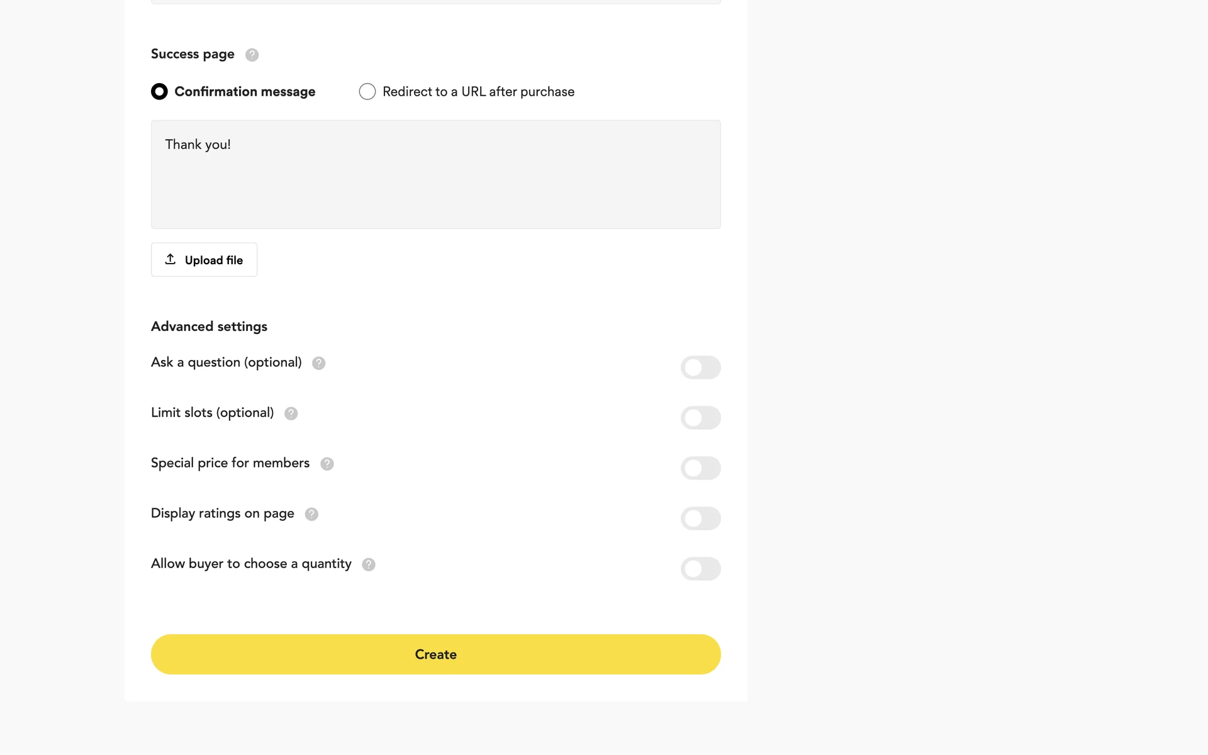Enable Special price for members switch

coord(700,468)
